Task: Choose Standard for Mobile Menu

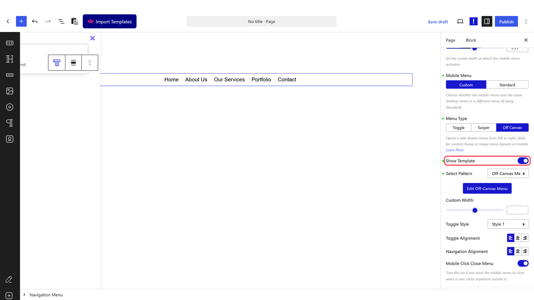Action: [x=507, y=85]
